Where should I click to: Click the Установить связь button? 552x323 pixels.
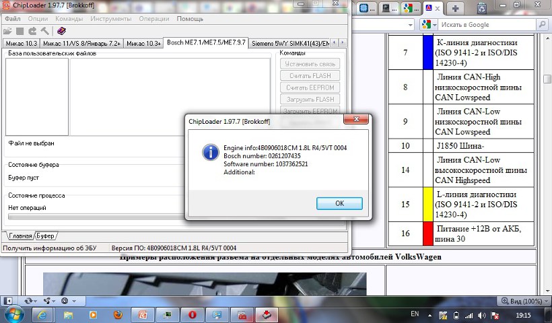[x=310, y=64]
